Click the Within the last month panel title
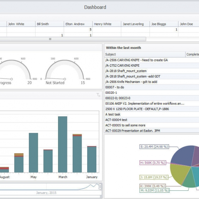The width and height of the screenshot is (199, 199). tap(123, 48)
